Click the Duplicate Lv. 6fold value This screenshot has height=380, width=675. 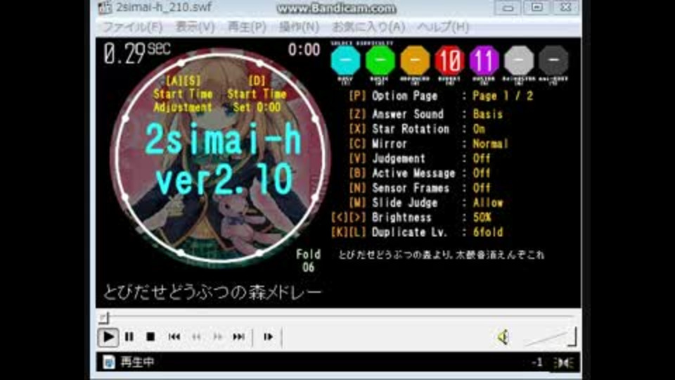488,232
